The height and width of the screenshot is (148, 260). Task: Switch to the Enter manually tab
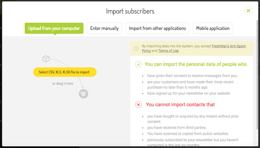(x=104, y=28)
